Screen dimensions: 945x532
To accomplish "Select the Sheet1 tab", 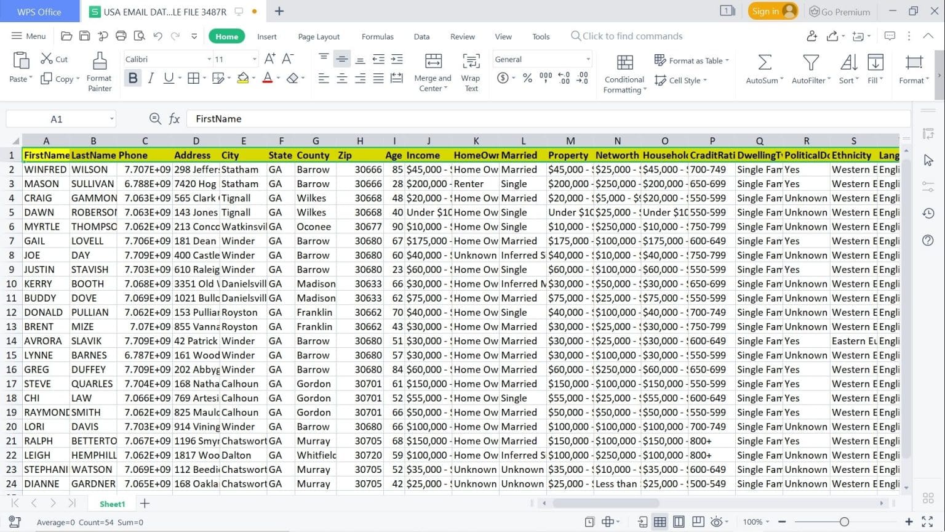I will tap(112, 504).
